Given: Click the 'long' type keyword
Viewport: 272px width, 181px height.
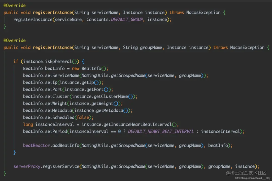Looking at the screenshot, I should (x=28, y=124).
